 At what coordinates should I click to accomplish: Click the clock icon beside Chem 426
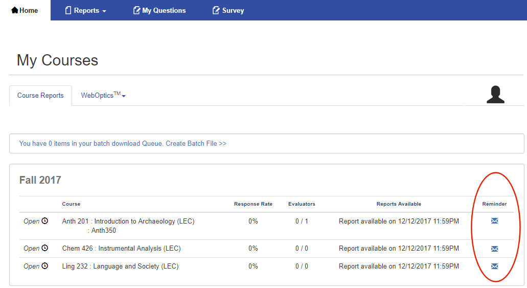pos(44,248)
